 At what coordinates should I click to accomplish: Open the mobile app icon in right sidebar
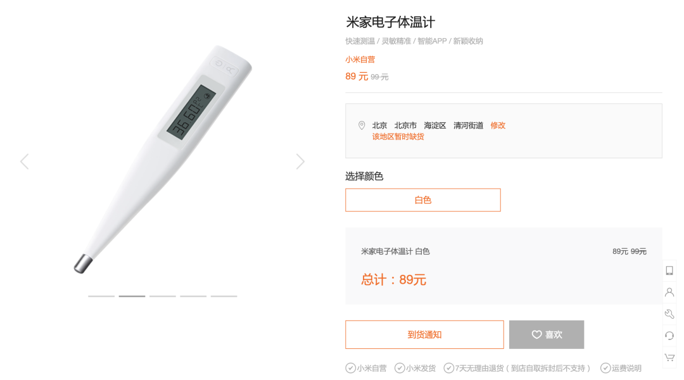(x=669, y=270)
